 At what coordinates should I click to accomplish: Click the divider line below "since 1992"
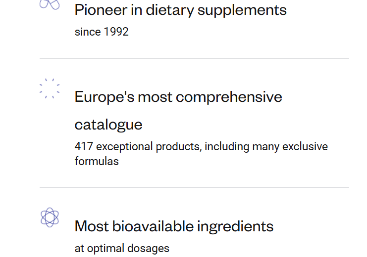click(194, 58)
